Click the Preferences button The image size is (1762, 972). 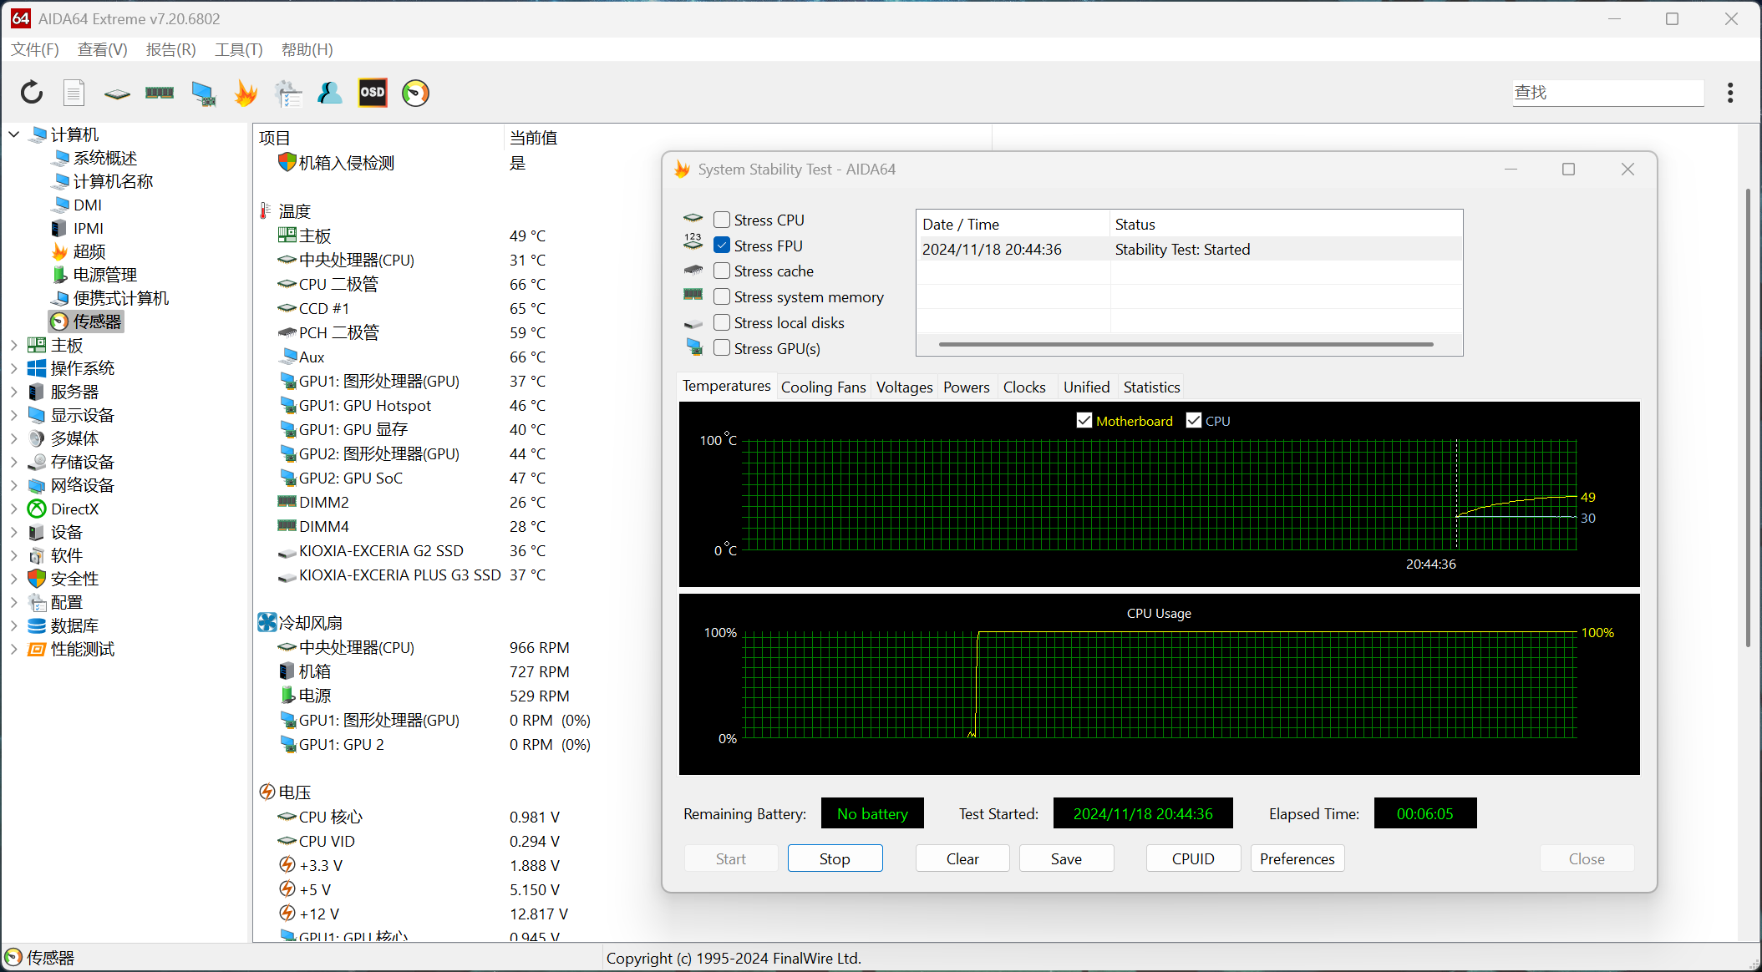coord(1297,858)
